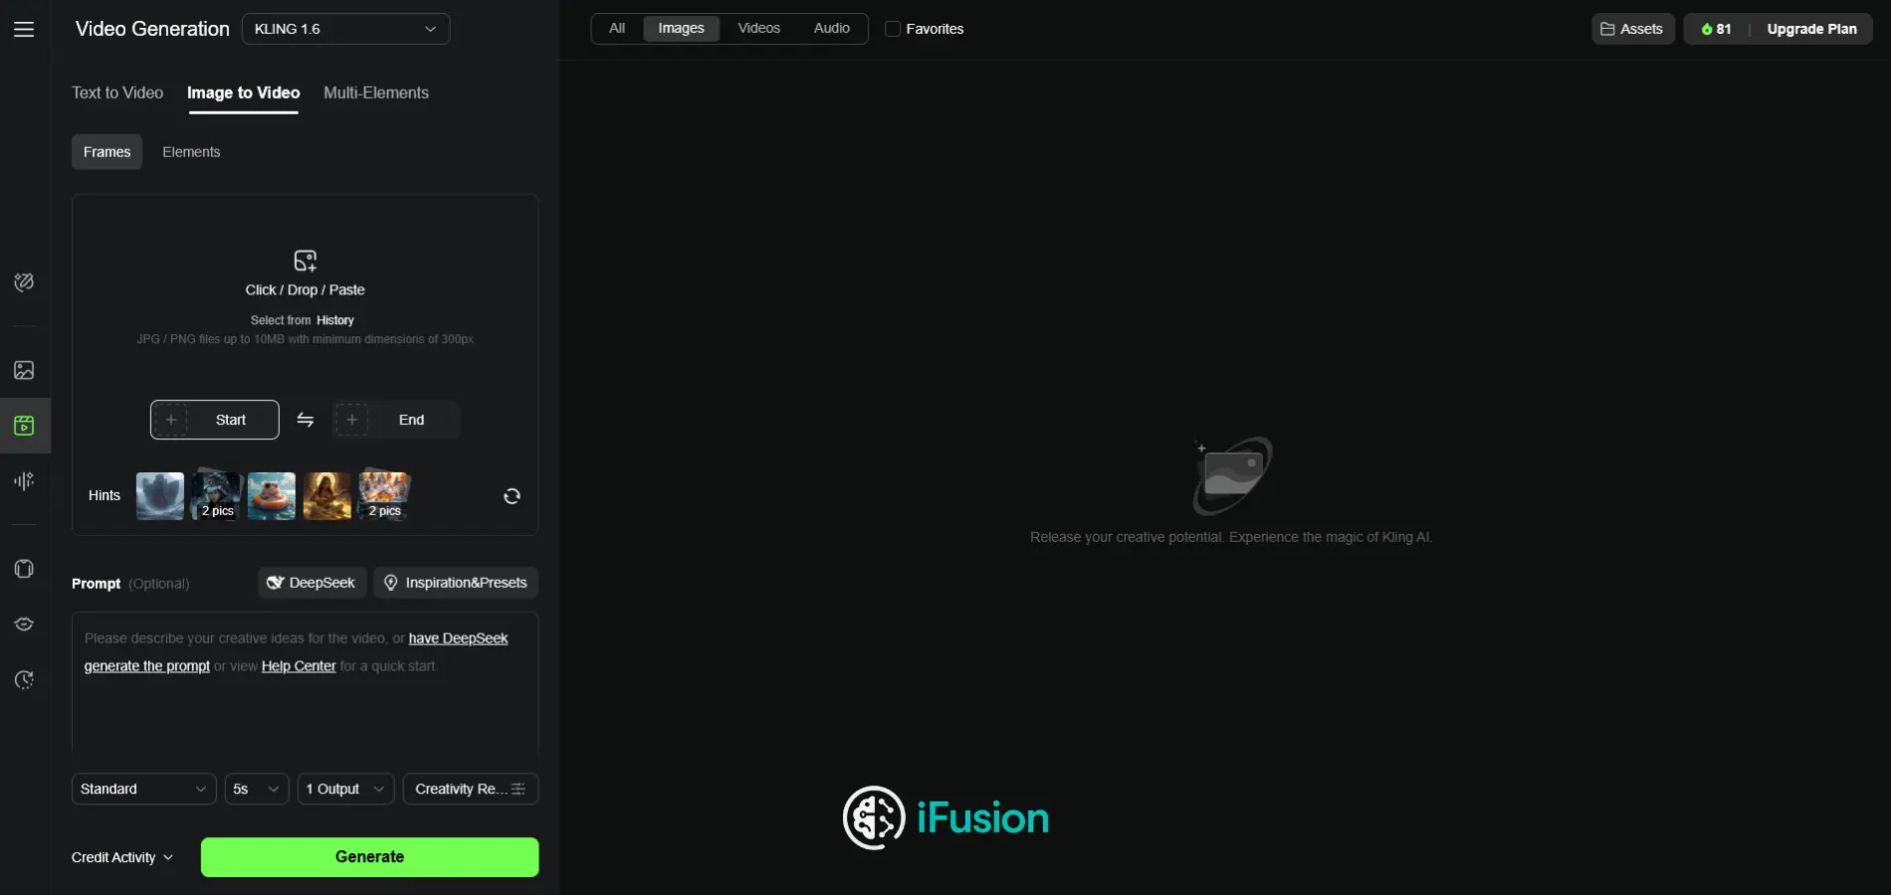
Task: Open the 5s duration dropdown
Action: pyautogui.click(x=256, y=789)
